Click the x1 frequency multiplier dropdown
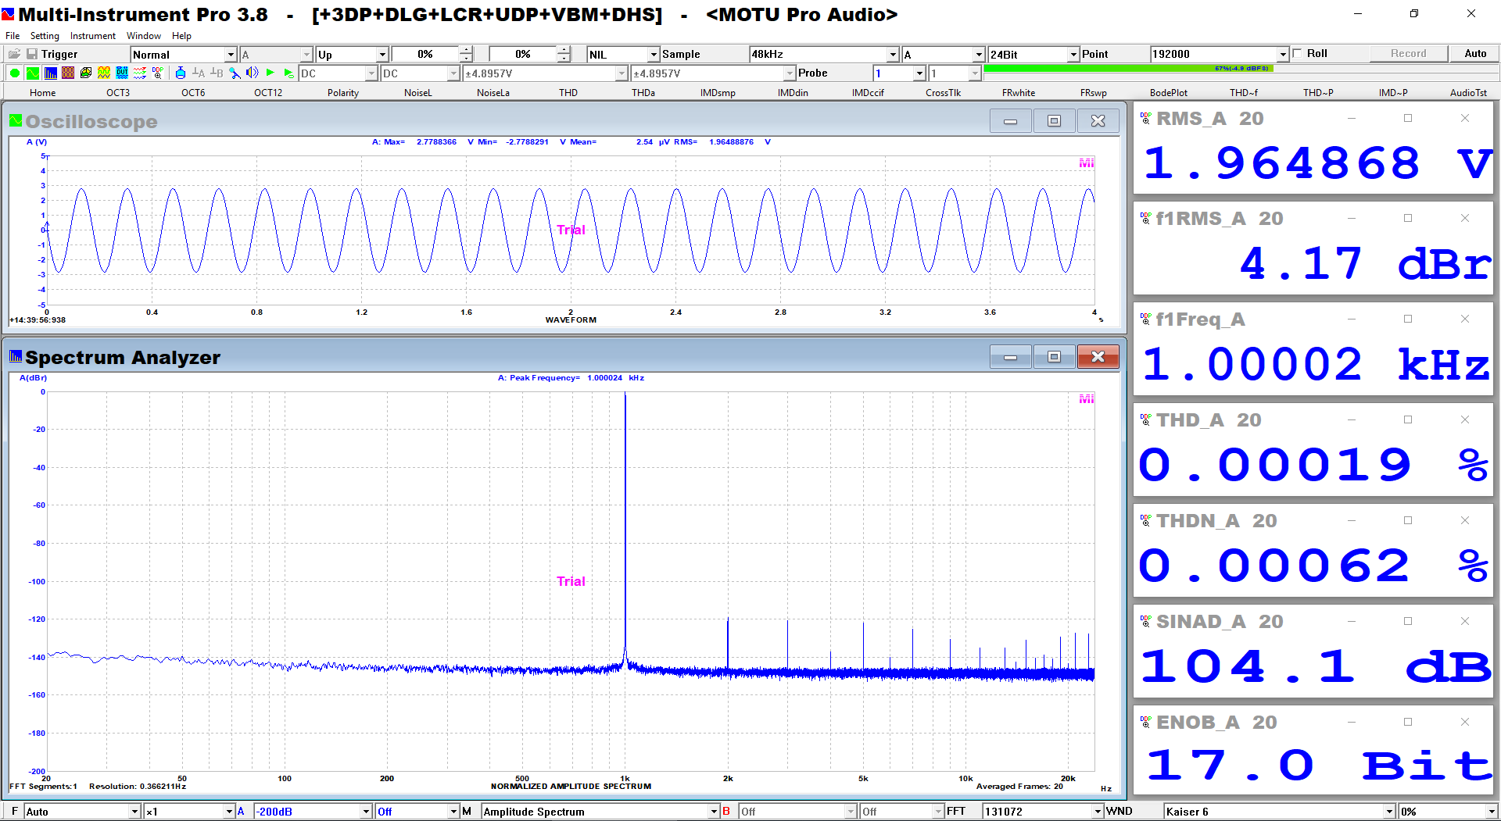 click(189, 812)
